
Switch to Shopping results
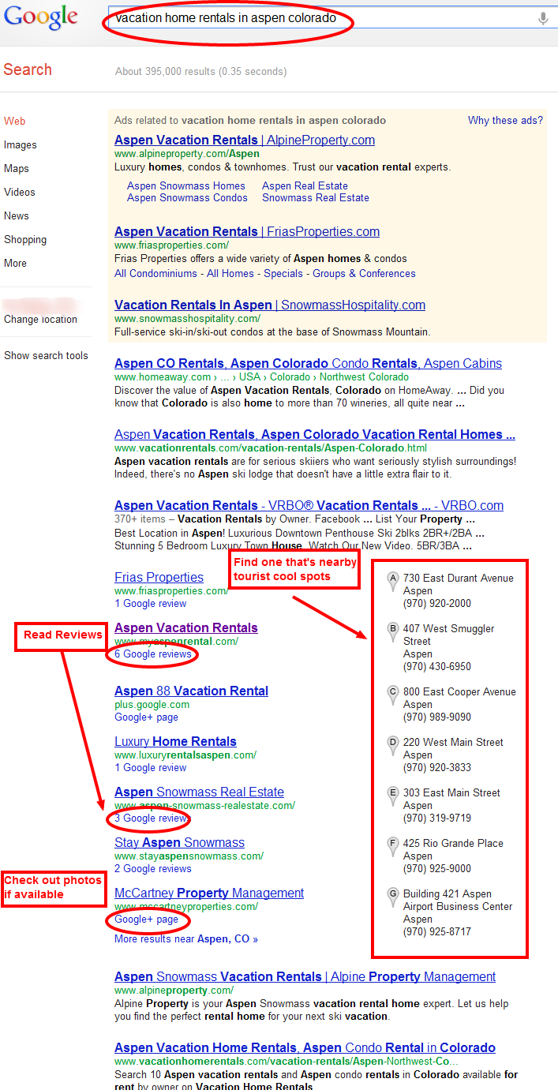[25, 239]
